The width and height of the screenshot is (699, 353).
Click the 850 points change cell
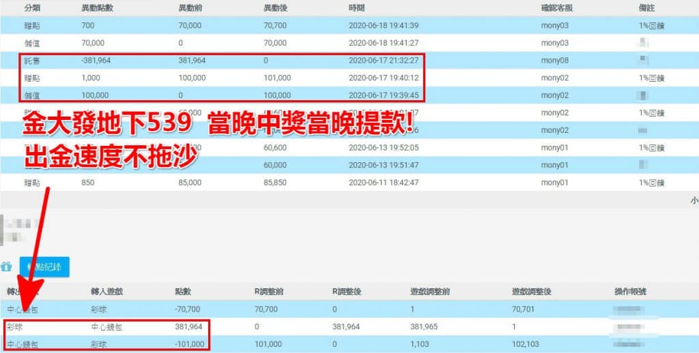pos(88,183)
